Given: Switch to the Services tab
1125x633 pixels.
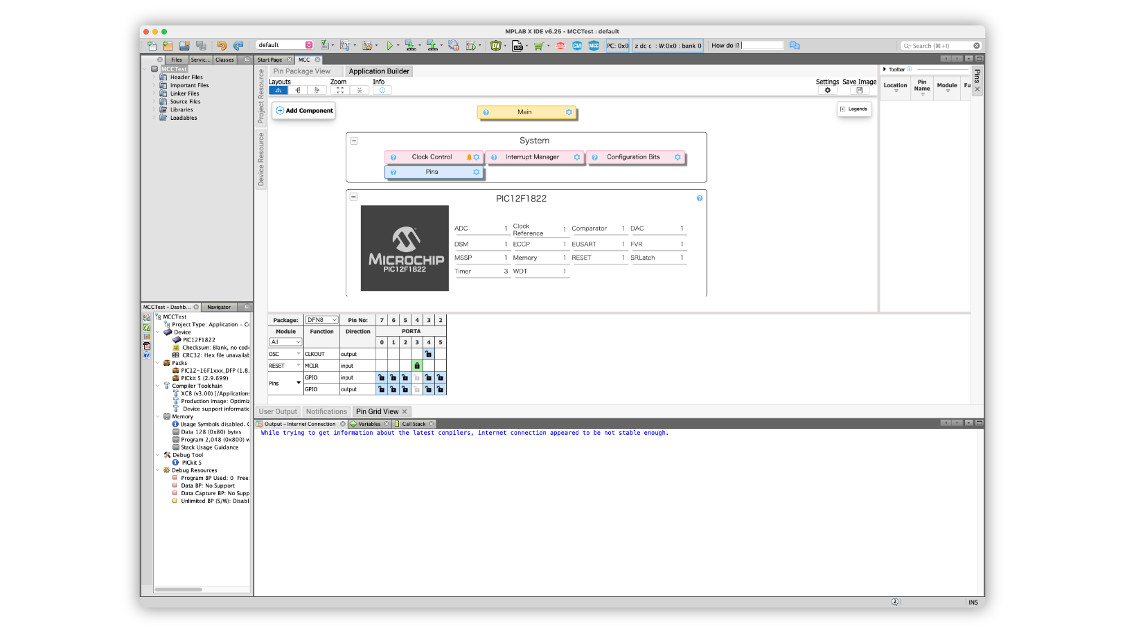Looking at the screenshot, I should pos(200,60).
